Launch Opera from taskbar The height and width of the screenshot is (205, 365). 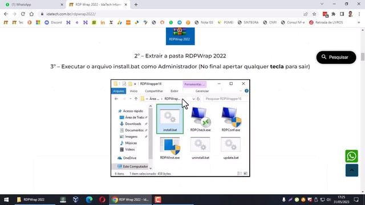(x=103, y=200)
